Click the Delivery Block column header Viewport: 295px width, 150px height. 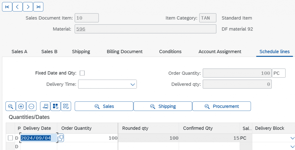[273, 128]
